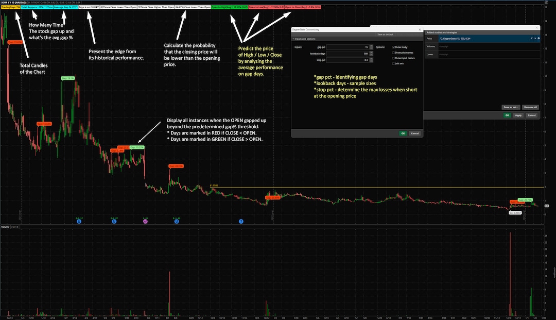Viewport: 556px width, 320px height.
Task: Click the green Gap: 19.1% label near the top
Action: point(67,78)
